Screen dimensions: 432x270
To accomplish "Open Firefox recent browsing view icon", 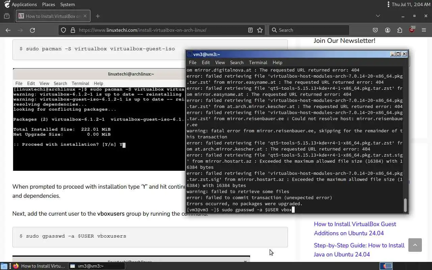I will coord(7,16).
